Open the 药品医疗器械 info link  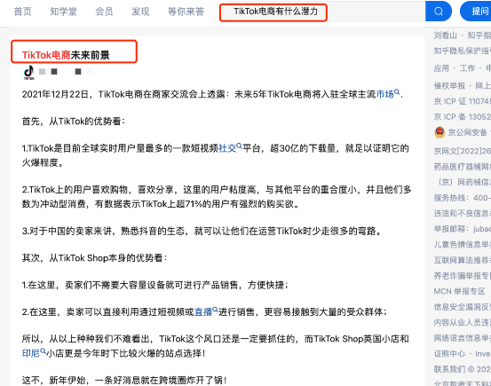(463, 167)
